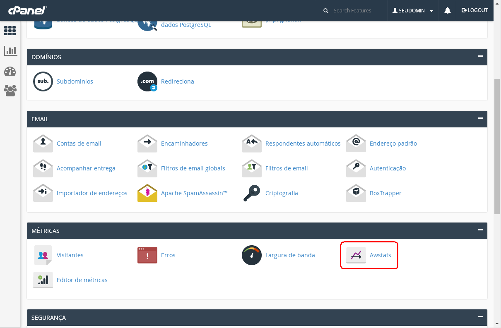Click the sidebar grid home icon
This screenshot has width=501, height=328.
click(10, 31)
